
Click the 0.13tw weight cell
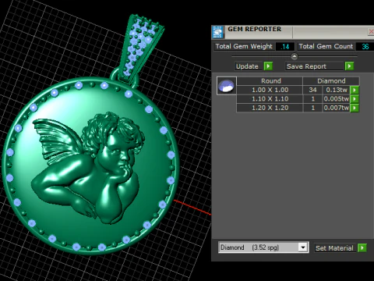tap(337, 90)
